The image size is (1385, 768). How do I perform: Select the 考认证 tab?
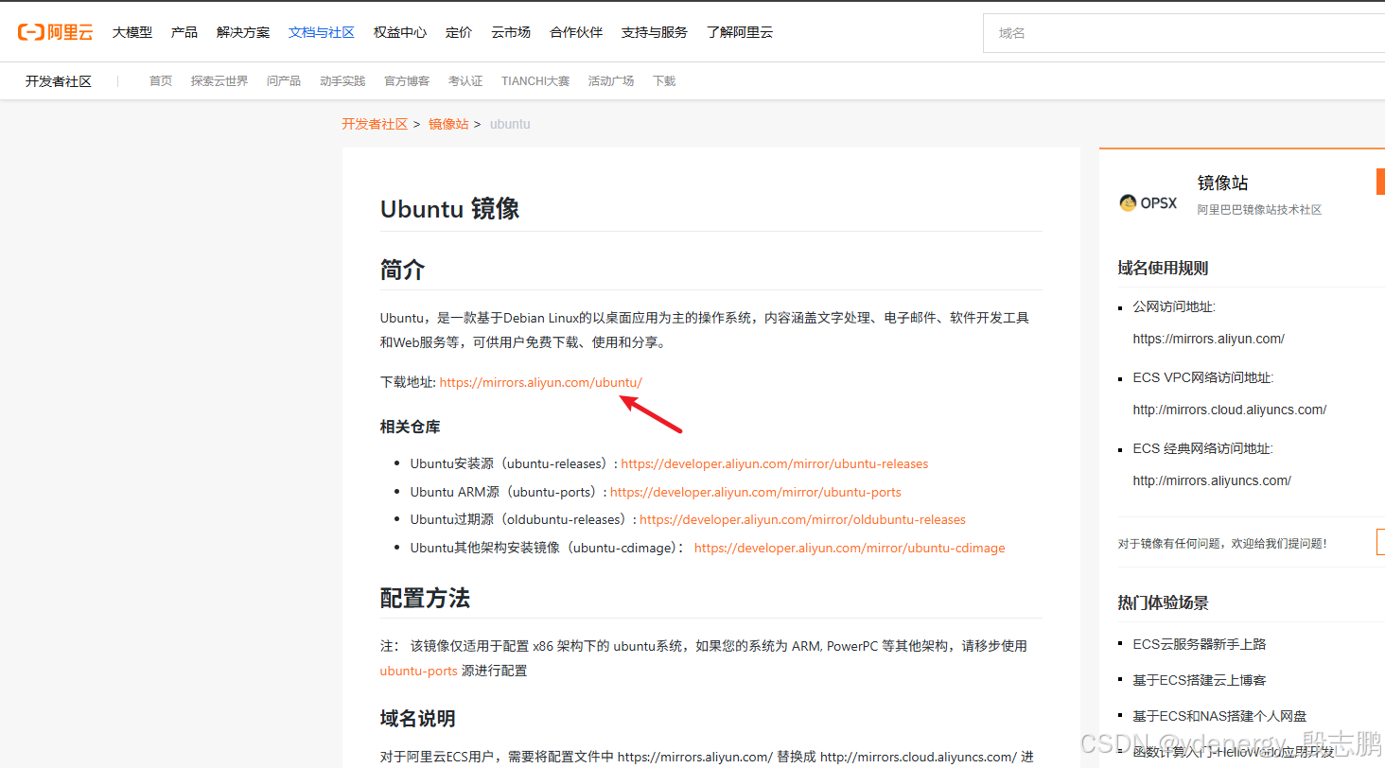coord(465,81)
